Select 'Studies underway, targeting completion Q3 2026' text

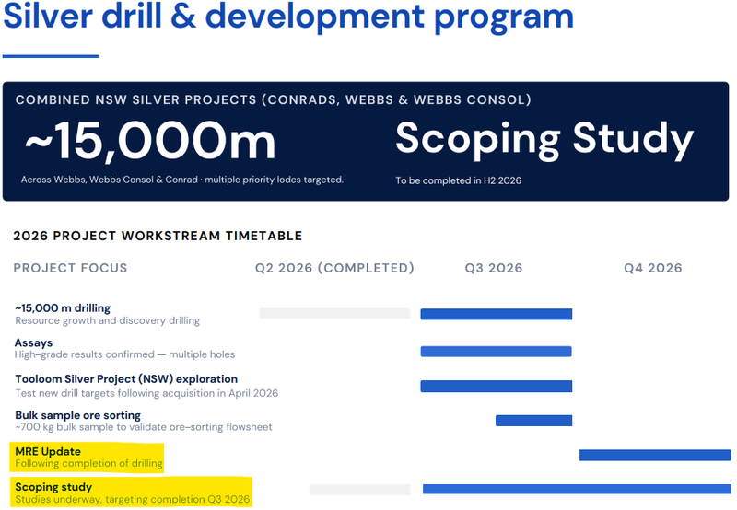coord(132,499)
